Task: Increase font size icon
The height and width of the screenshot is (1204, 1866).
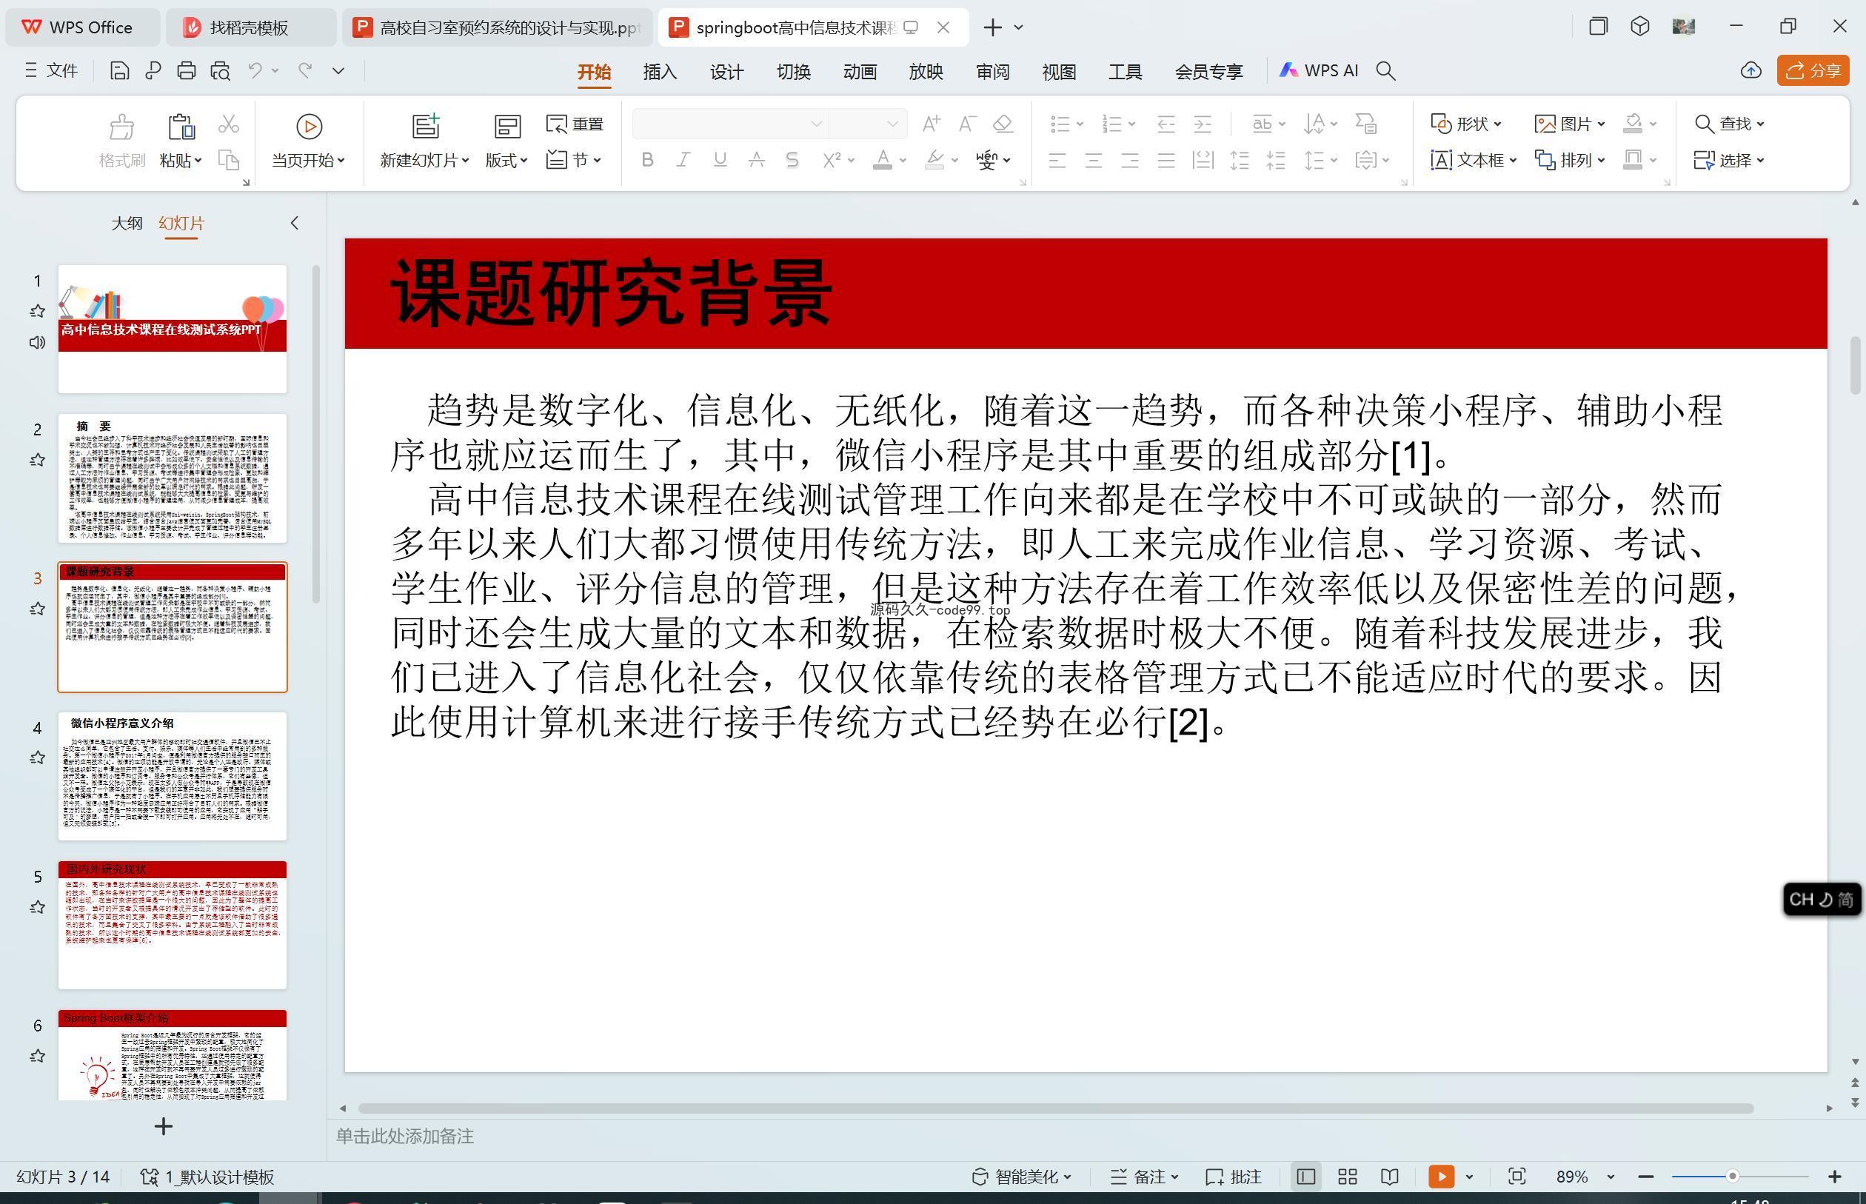Action: tap(930, 124)
